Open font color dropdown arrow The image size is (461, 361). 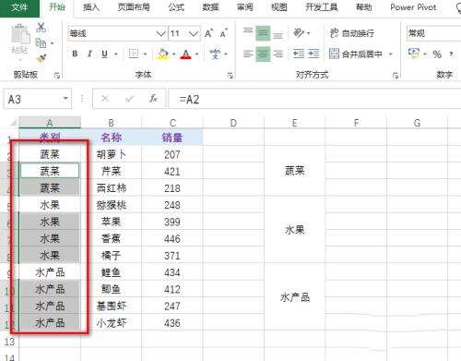(x=197, y=54)
